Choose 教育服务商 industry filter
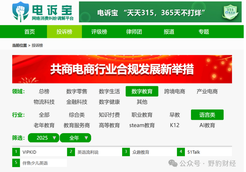 [77, 125]
